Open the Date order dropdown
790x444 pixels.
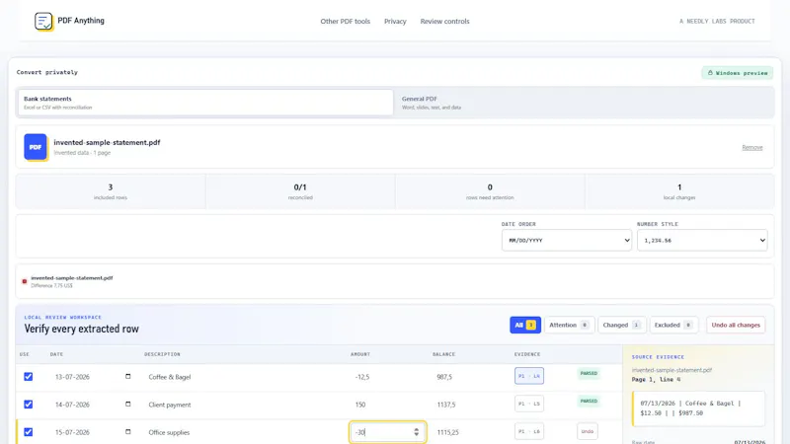coord(566,240)
